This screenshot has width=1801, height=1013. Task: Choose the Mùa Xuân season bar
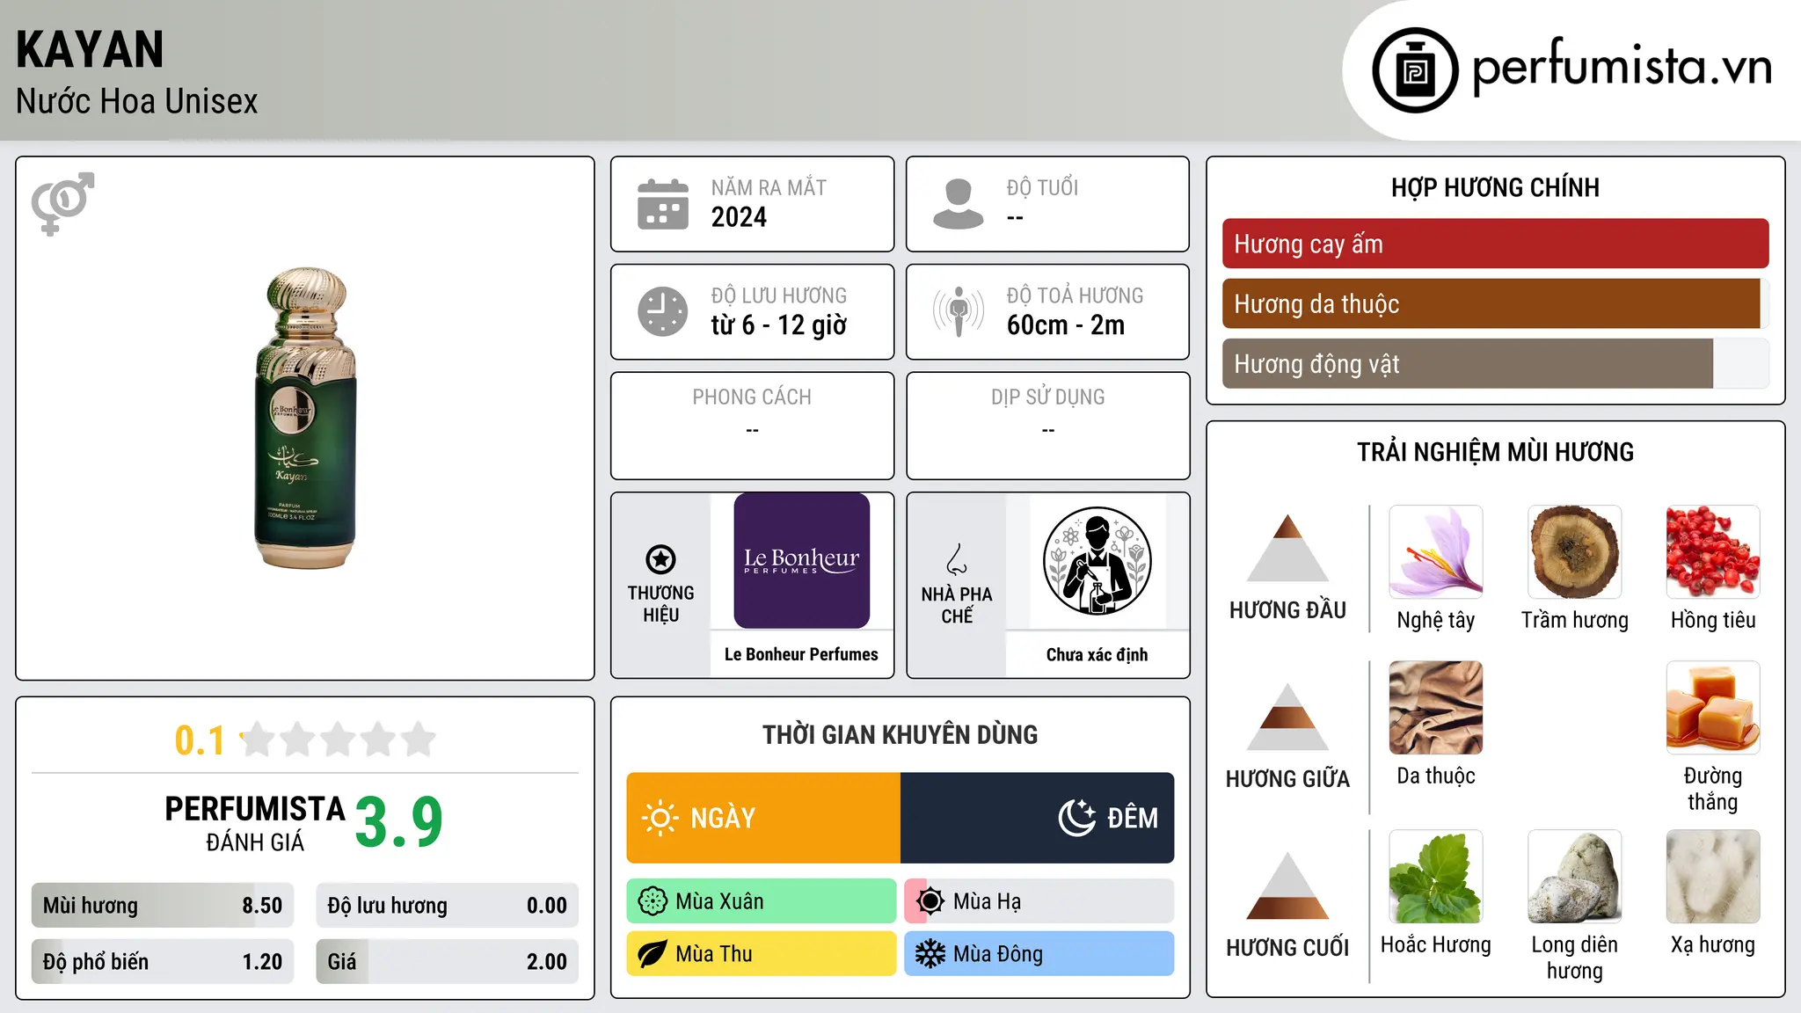(762, 901)
